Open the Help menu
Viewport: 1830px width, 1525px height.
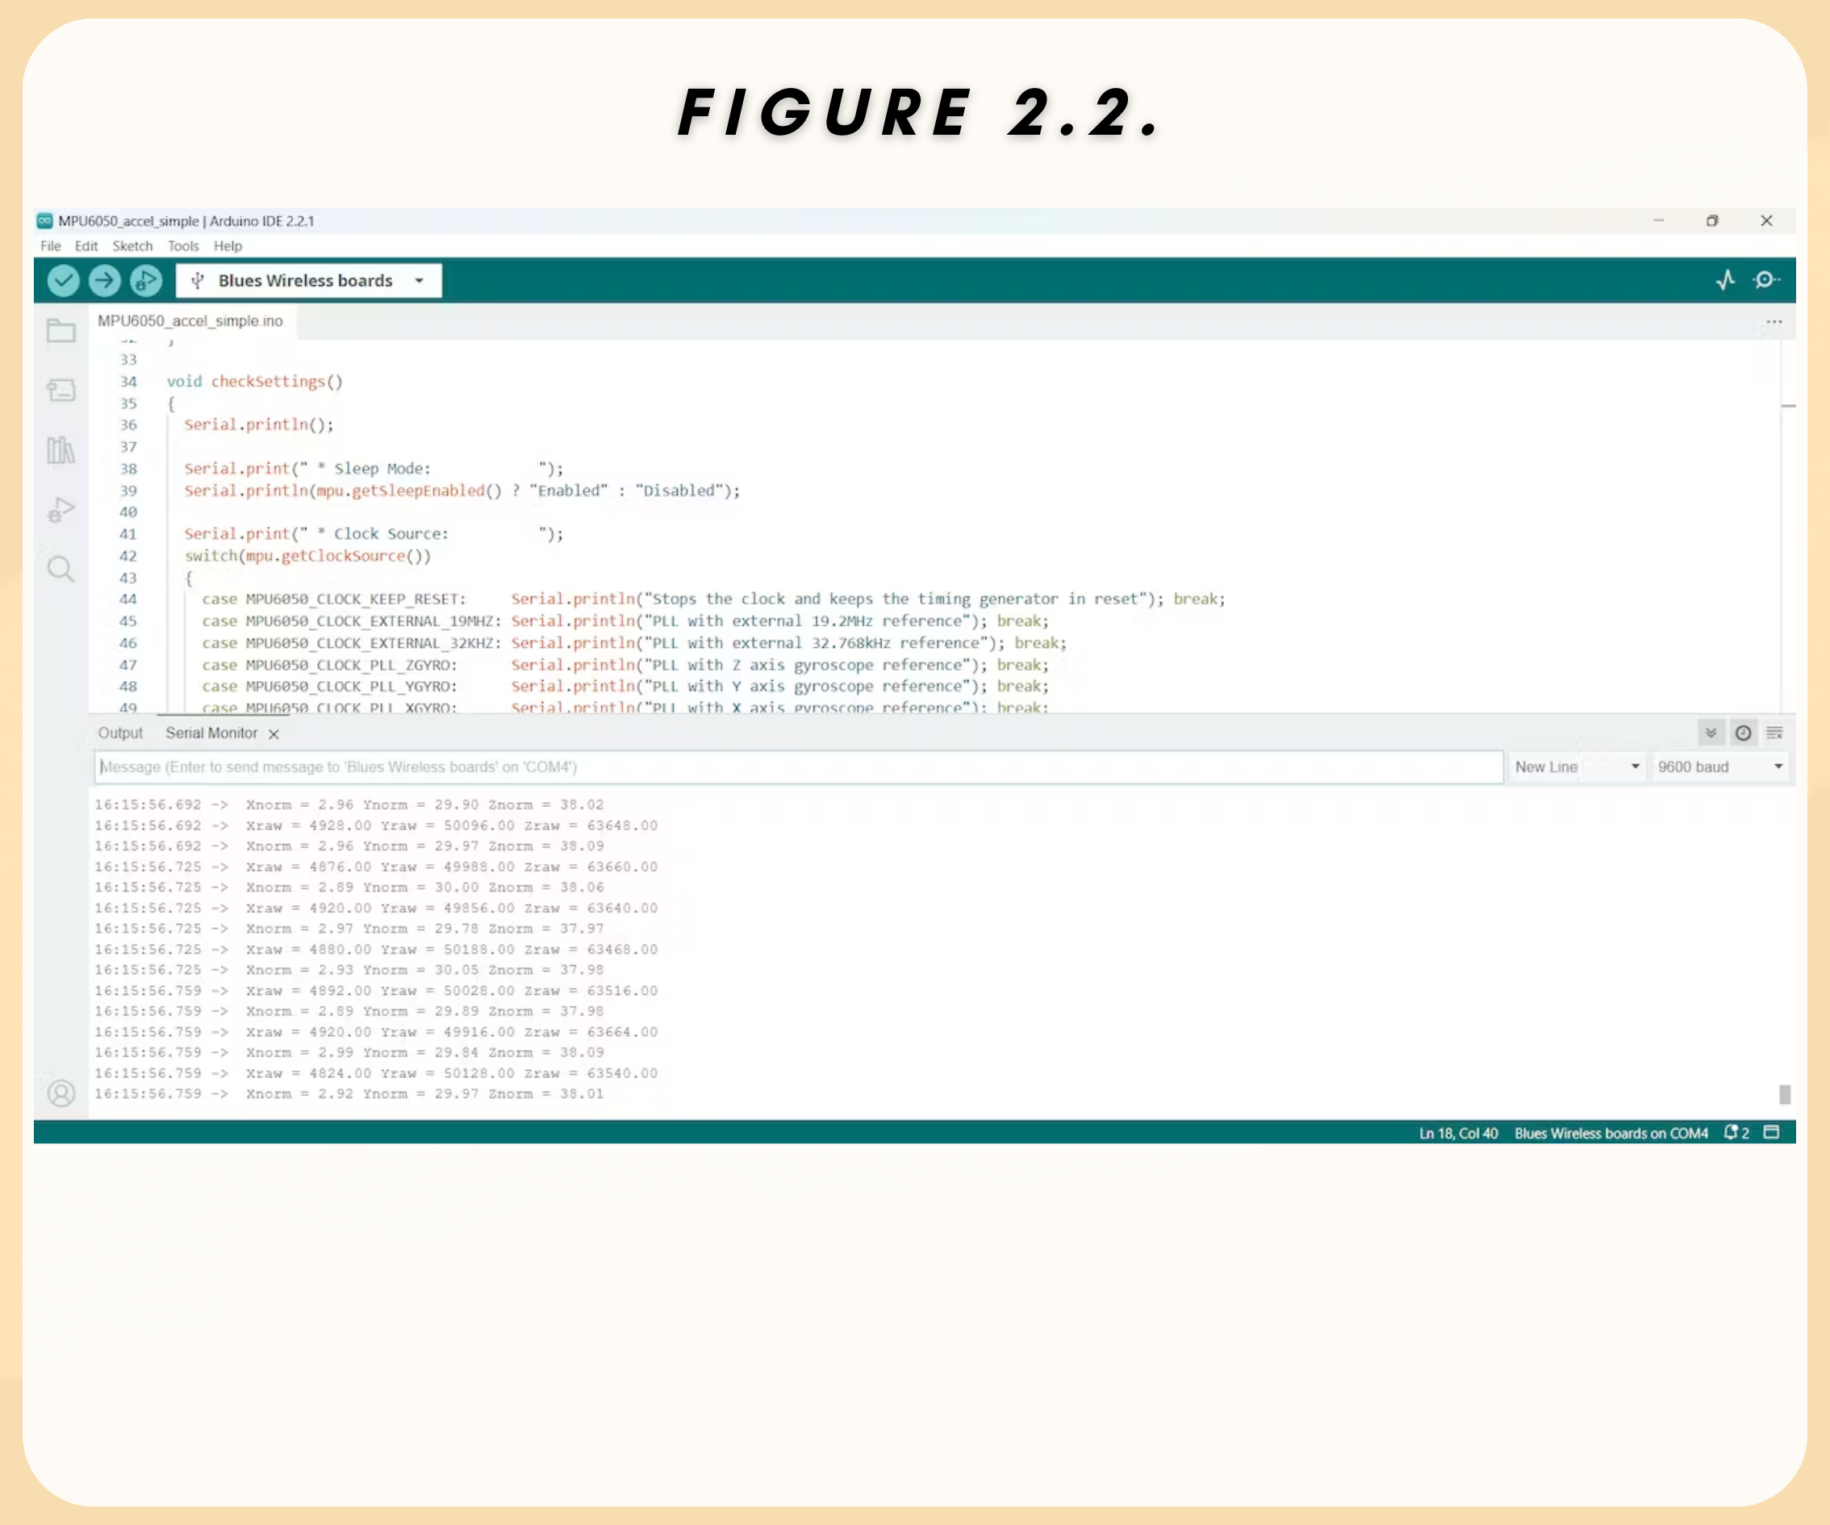click(228, 247)
